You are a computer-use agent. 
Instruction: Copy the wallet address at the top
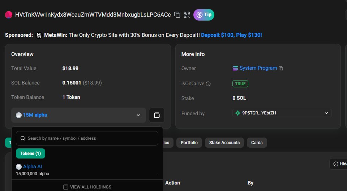pos(177,15)
